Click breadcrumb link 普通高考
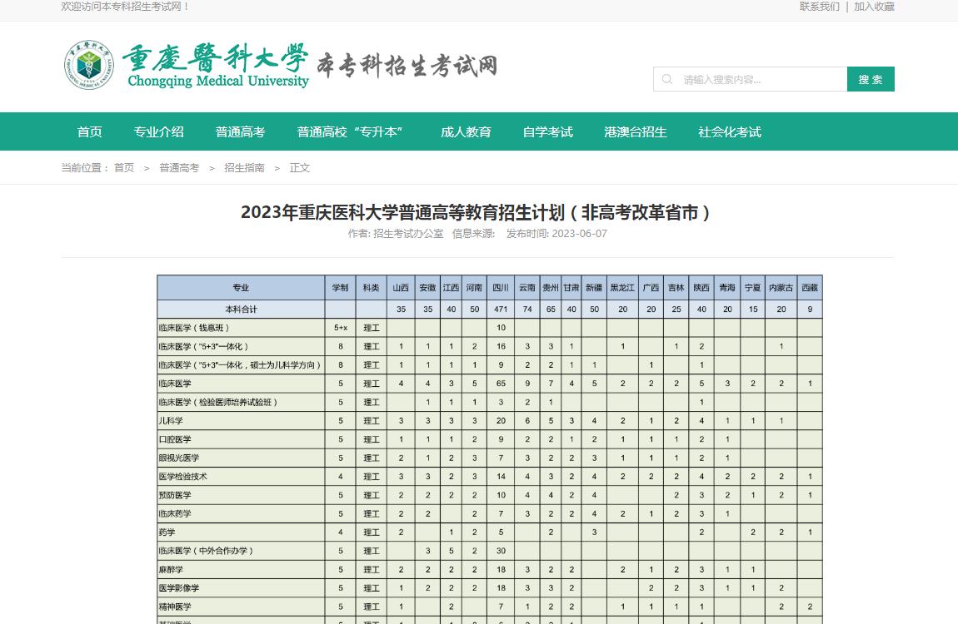This screenshot has height=624, width=958. tap(179, 168)
